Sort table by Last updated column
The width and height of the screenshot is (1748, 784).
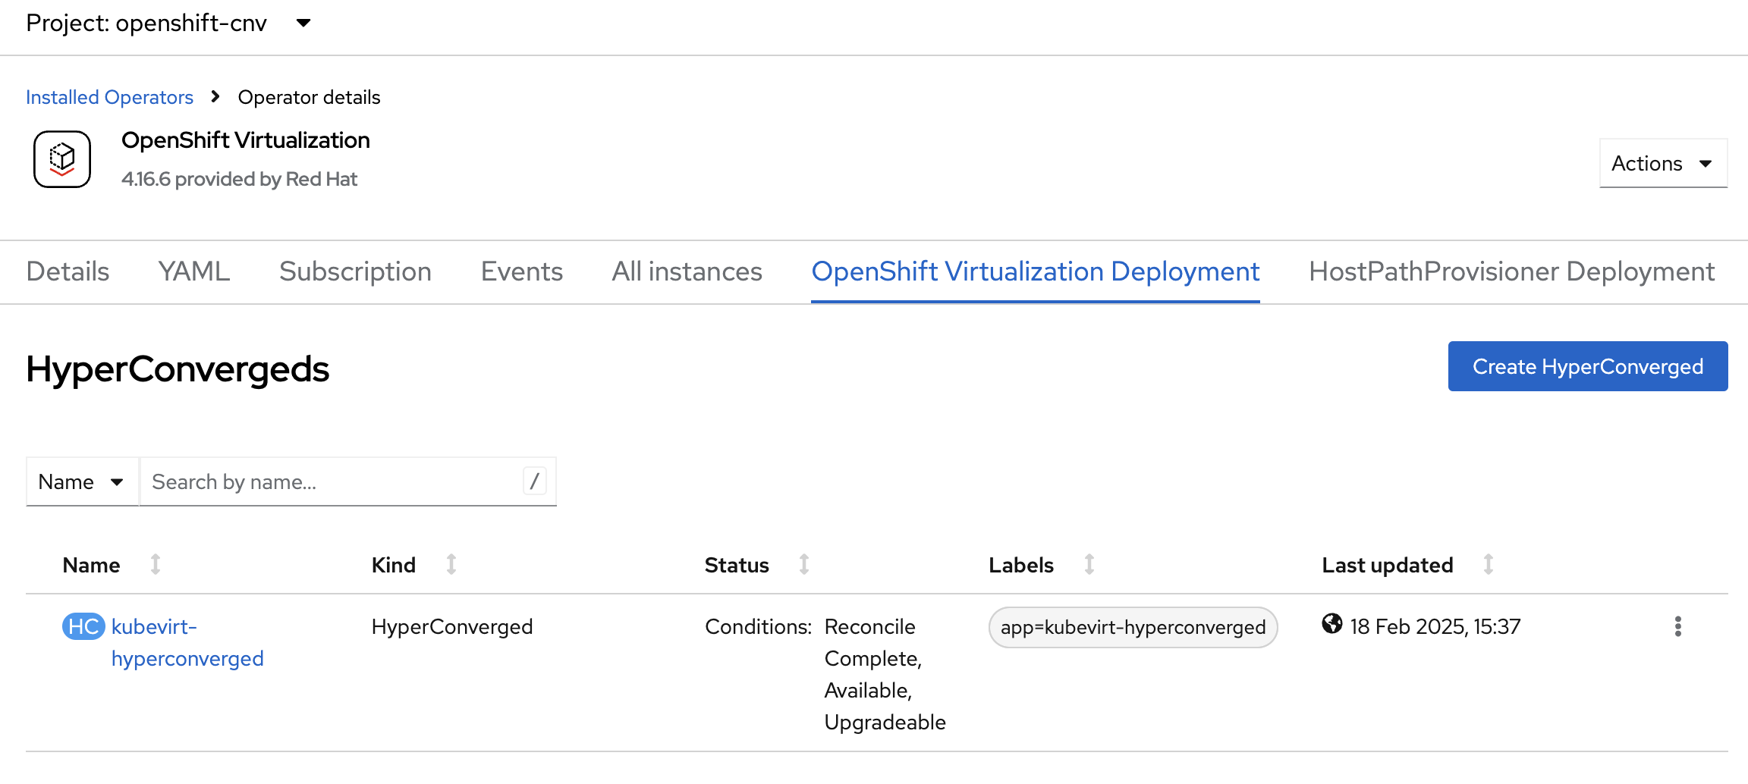pos(1408,565)
